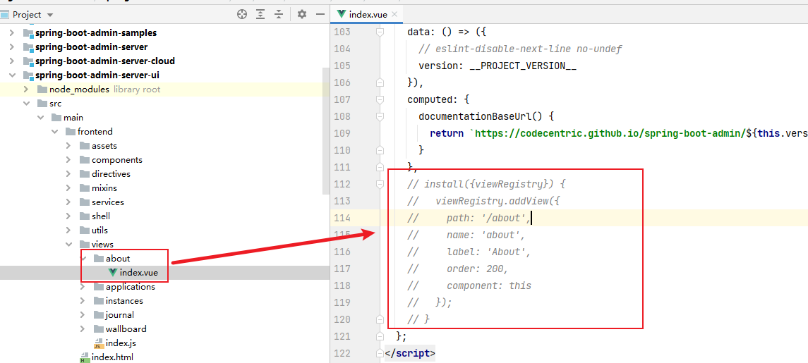
Task: Fold the comment block at line 112
Action: (380, 184)
